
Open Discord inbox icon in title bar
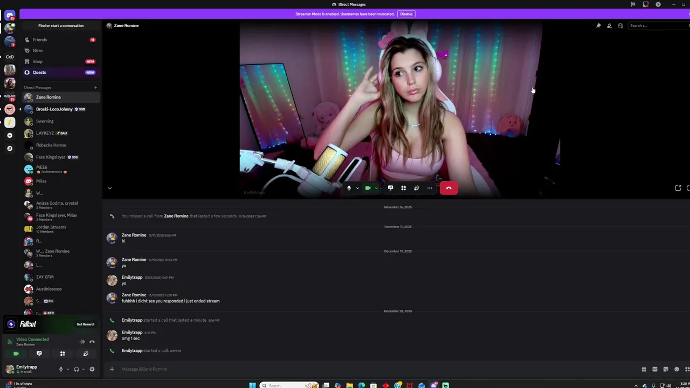coord(646,4)
